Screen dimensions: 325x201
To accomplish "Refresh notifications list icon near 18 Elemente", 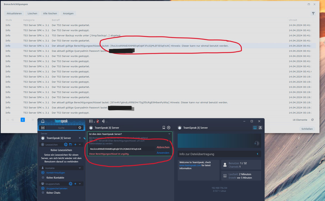I will click(312, 120).
